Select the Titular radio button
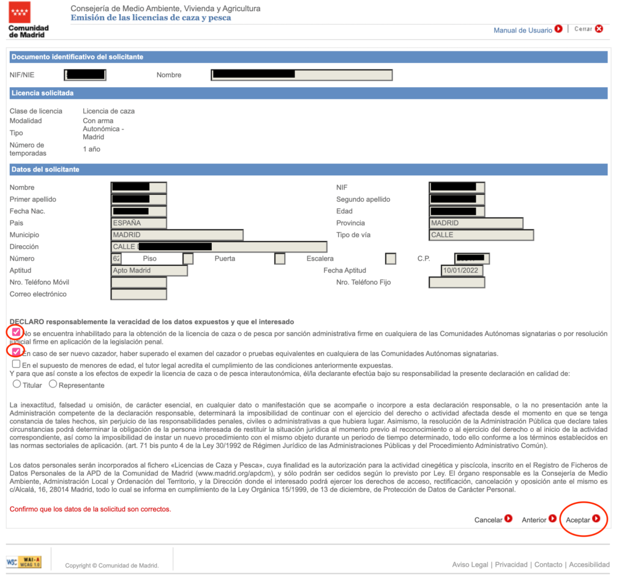The image size is (627, 586). (17, 384)
